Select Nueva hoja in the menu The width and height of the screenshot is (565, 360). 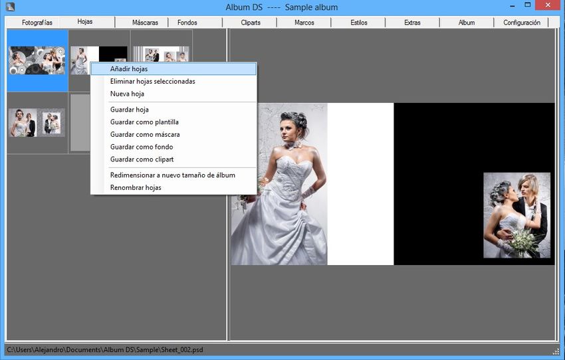pyautogui.click(x=127, y=94)
